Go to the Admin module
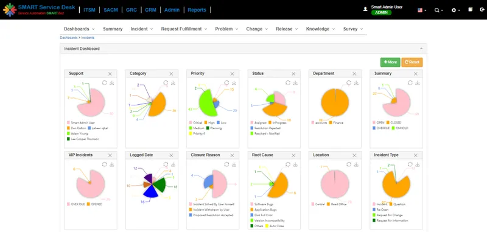Image resolution: width=487 pixels, height=232 pixels. 172,10
